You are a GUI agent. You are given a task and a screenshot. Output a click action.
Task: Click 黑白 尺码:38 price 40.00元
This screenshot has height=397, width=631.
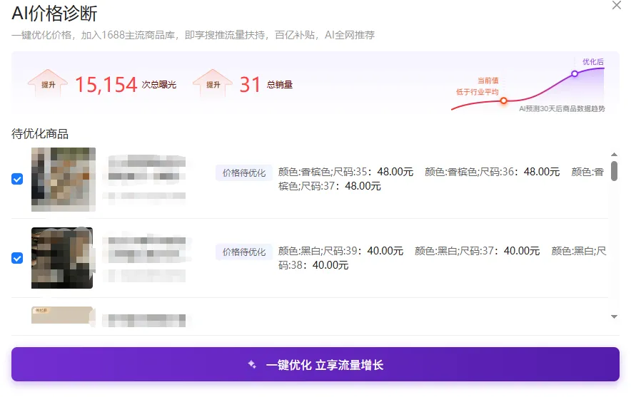pos(330,265)
